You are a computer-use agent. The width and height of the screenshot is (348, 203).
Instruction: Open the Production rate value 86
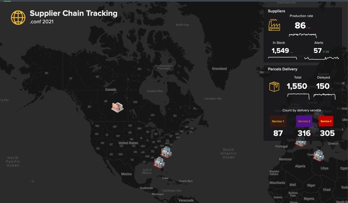[x=300, y=26]
